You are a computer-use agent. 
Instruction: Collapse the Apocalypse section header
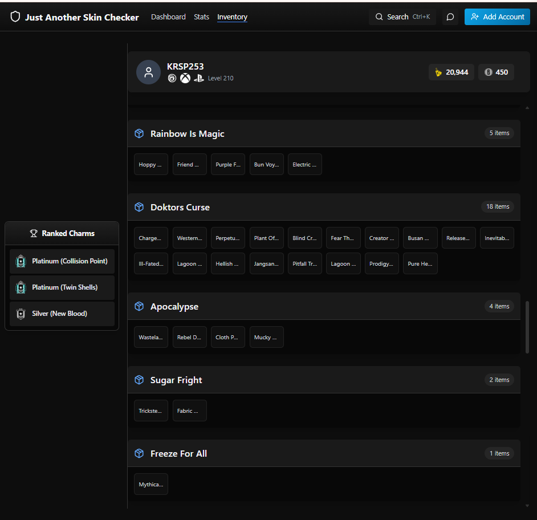(324, 306)
